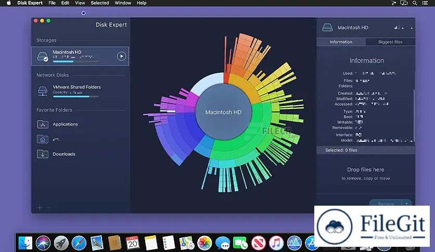Click the VMware Shared Folders capacity bar

(76, 96)
